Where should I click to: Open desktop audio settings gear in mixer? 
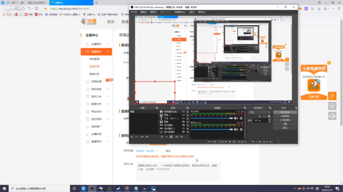point(241,118)
